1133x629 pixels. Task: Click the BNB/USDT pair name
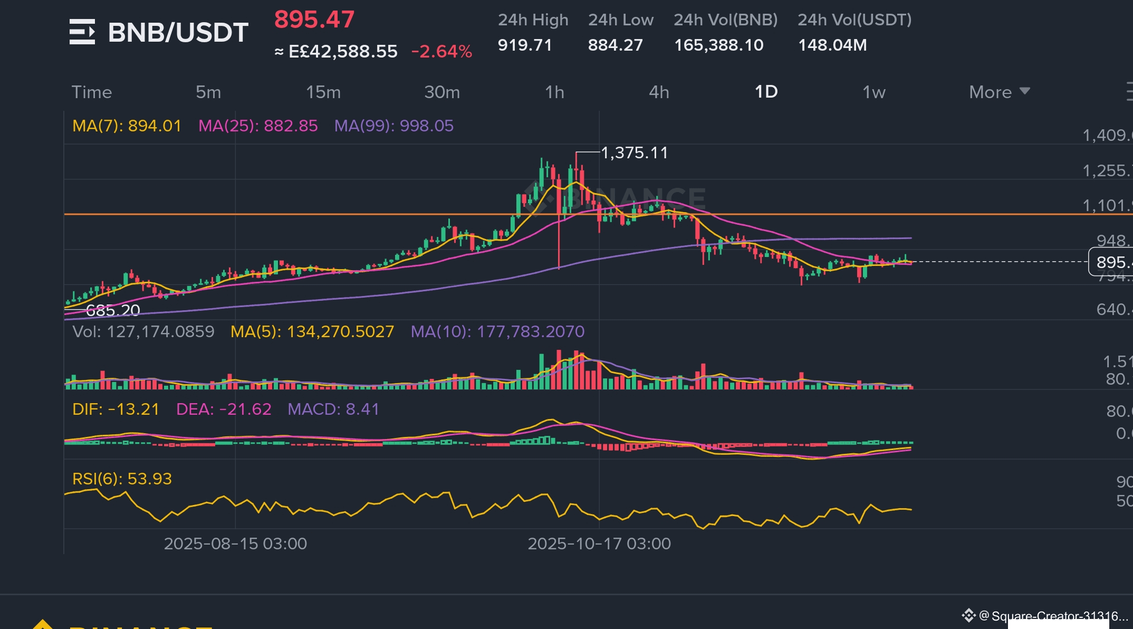point(178,33)
